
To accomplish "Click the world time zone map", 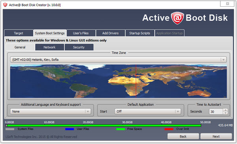I will (118, 81).
